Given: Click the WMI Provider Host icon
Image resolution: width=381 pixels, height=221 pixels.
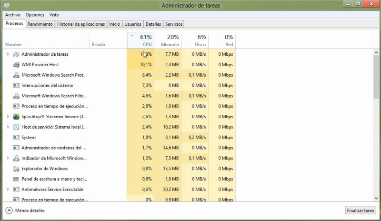Looking at the screenshot, I should click(x=16, y=65).
